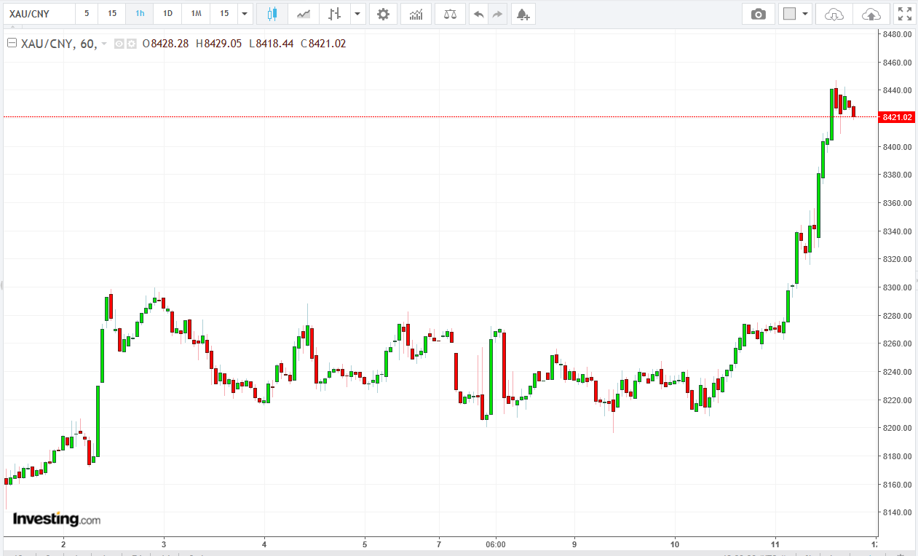Switch to the 1D timeframe
Viewport: 918px width, 556px height.
[x=167, y=14]
